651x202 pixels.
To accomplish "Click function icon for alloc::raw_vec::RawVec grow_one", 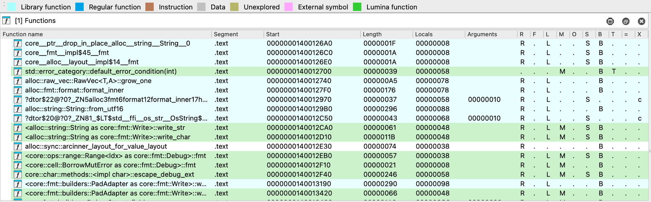I will (18, 81).
